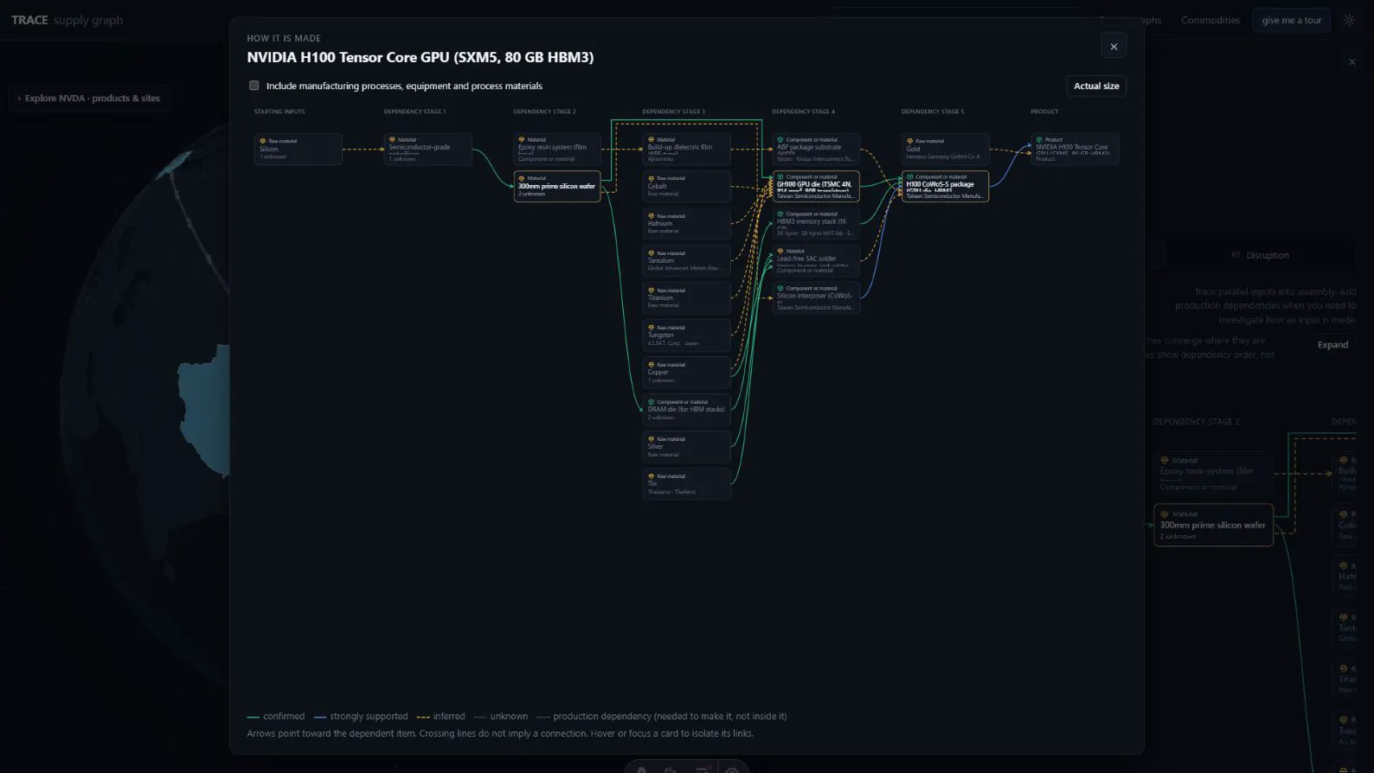Image resolution: width=1374 pixels, height=773 pixels.
Task: Click the gem icon on the Tantalum card
Action: click(x=652, y=252)
